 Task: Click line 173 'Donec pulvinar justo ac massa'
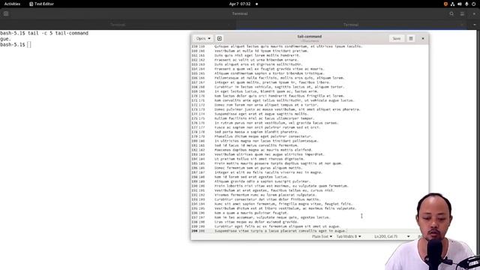pos(287,109)
